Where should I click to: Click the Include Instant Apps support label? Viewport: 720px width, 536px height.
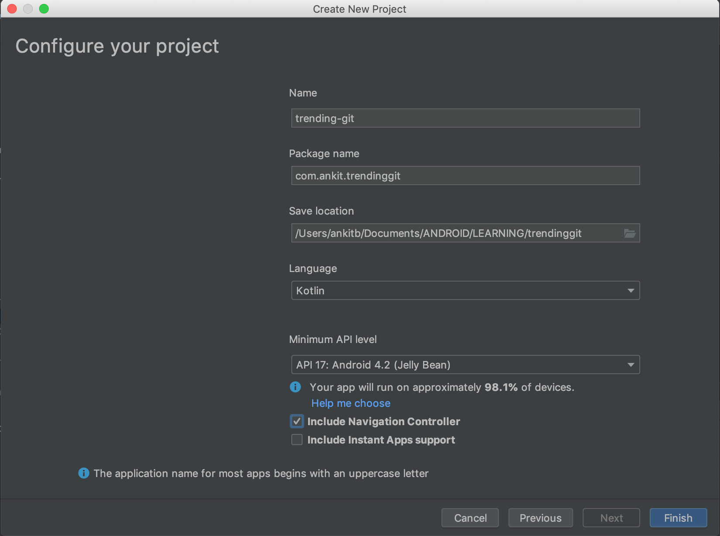(x=381, y=440)
